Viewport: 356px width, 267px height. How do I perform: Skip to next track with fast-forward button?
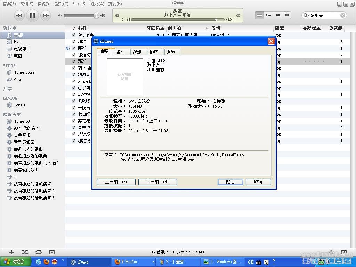(x=46, y=15)
